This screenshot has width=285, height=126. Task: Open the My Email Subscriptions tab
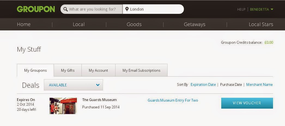click(141, 70)
